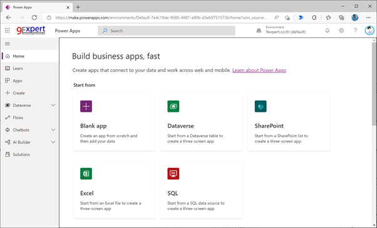Click in the Search box
This screenshot has width=377, height=228.
tap(167, 31)
